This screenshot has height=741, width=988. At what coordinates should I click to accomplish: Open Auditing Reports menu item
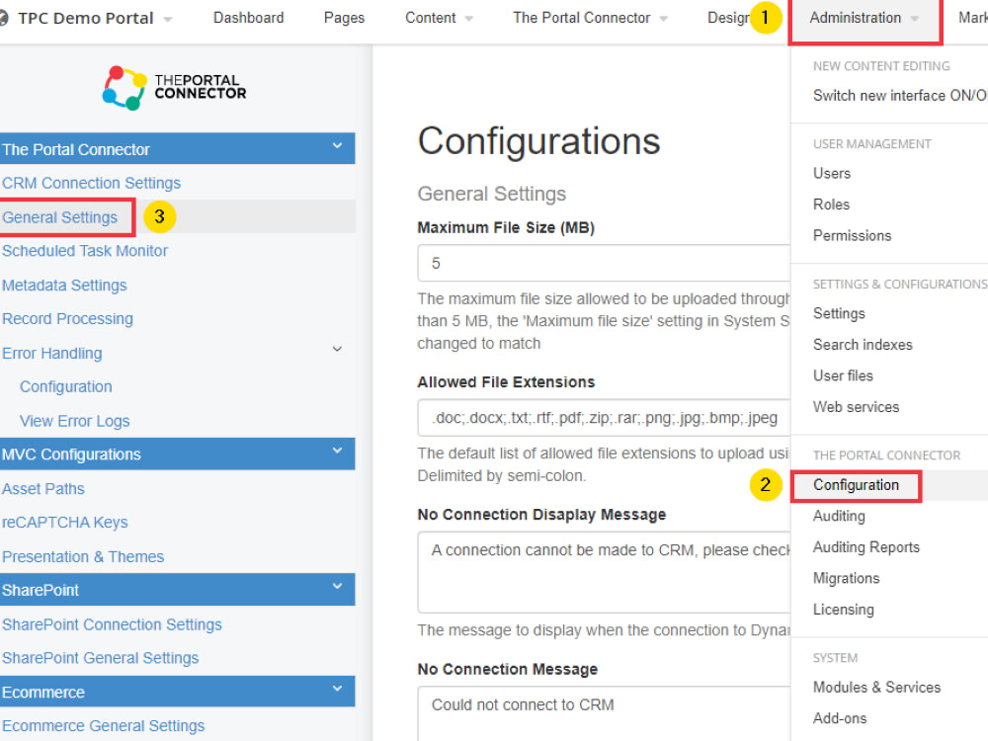click(x=865, y=547)
